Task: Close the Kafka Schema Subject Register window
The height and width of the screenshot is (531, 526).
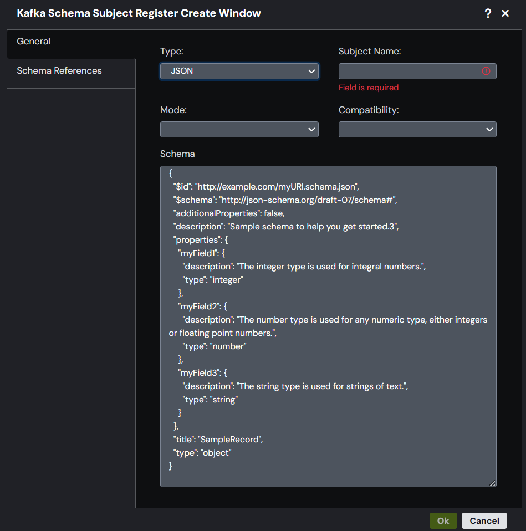Action: pos(505,13)
